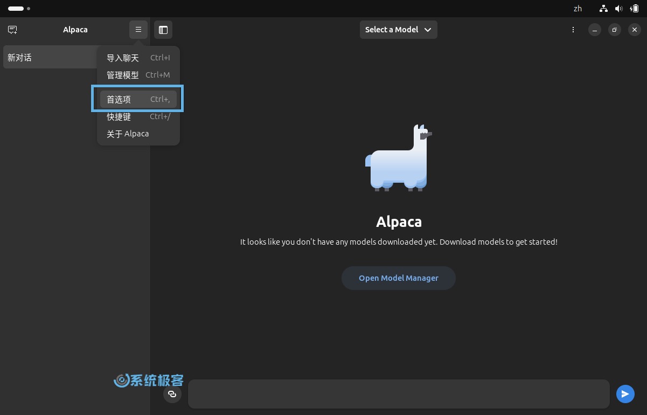Toggle the sidebar panel icon
Screen dimensions: 647x415
click(163, 30)
